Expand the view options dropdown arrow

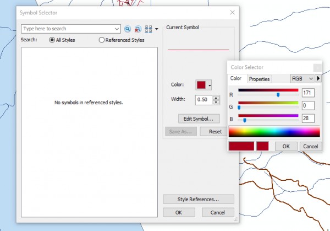tap(157, 29)
